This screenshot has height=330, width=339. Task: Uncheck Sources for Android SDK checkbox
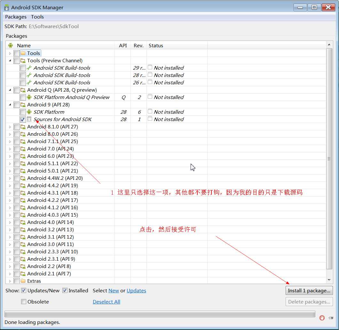click(23, 119)
